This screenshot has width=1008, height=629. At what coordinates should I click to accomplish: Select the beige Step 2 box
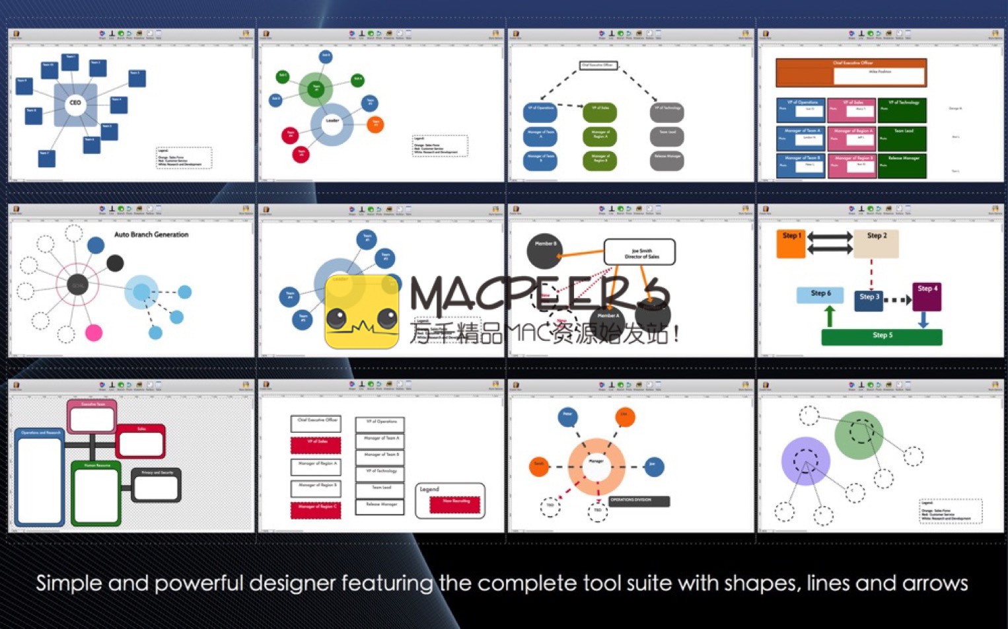tap(876, 244)
